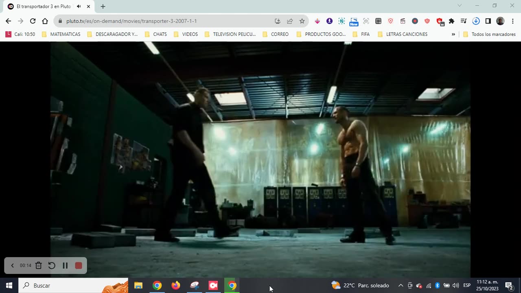This screenshot has height=293, width=521.
Task: Open the Windows Start menu
Action: coord(9,286)
